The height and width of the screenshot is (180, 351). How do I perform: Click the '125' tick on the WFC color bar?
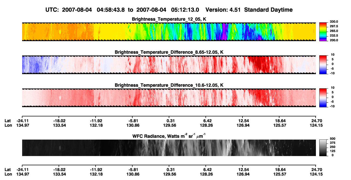coord(332,151)
